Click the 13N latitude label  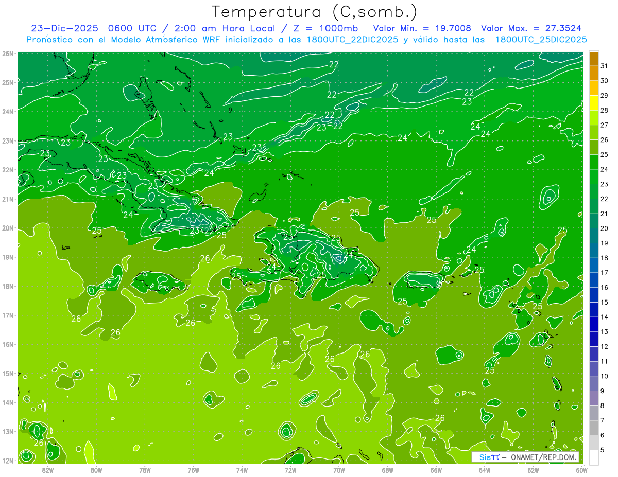pos(8,432)
